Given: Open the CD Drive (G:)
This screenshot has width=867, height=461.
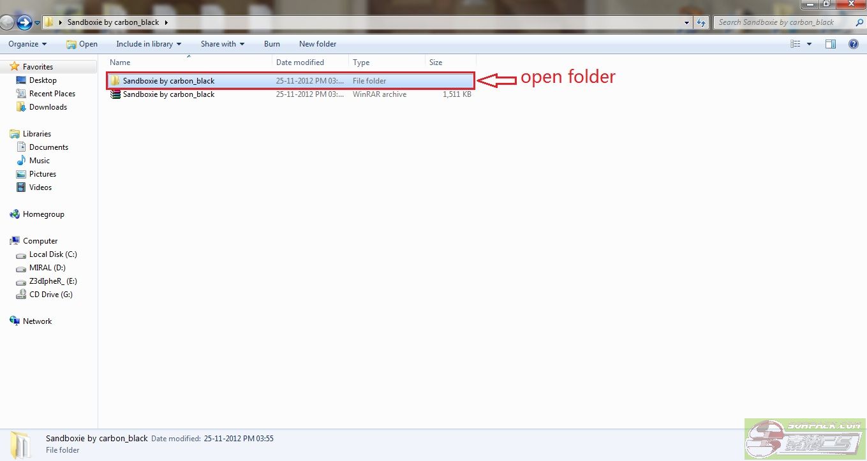Looking at the screenshot, I should pos(50,295).
